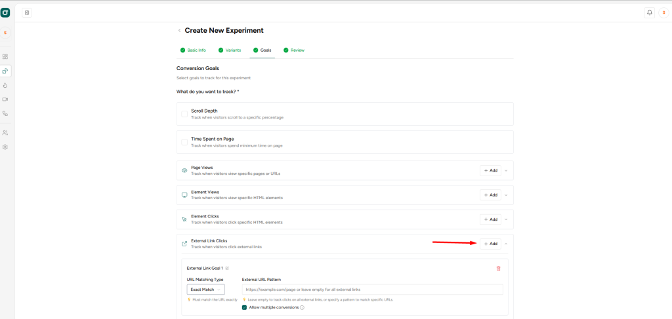Click info icon next to Allow multiple conversions
This screenshot has height=319, width=672.
click(x=302, y=307)
